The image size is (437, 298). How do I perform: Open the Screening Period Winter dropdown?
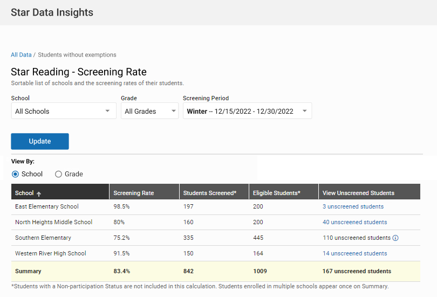click(x=247, y=111)
